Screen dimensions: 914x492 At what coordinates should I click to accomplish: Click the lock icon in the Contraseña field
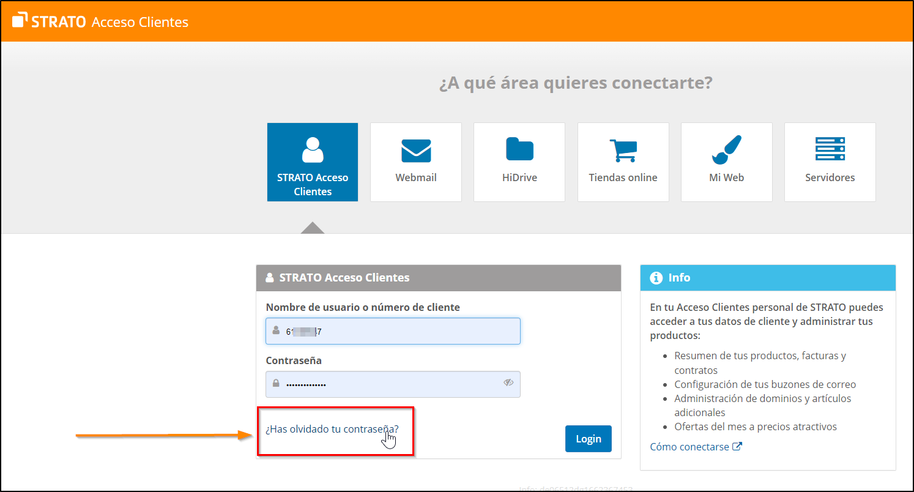pyautogui.click(x=276, y=384)
